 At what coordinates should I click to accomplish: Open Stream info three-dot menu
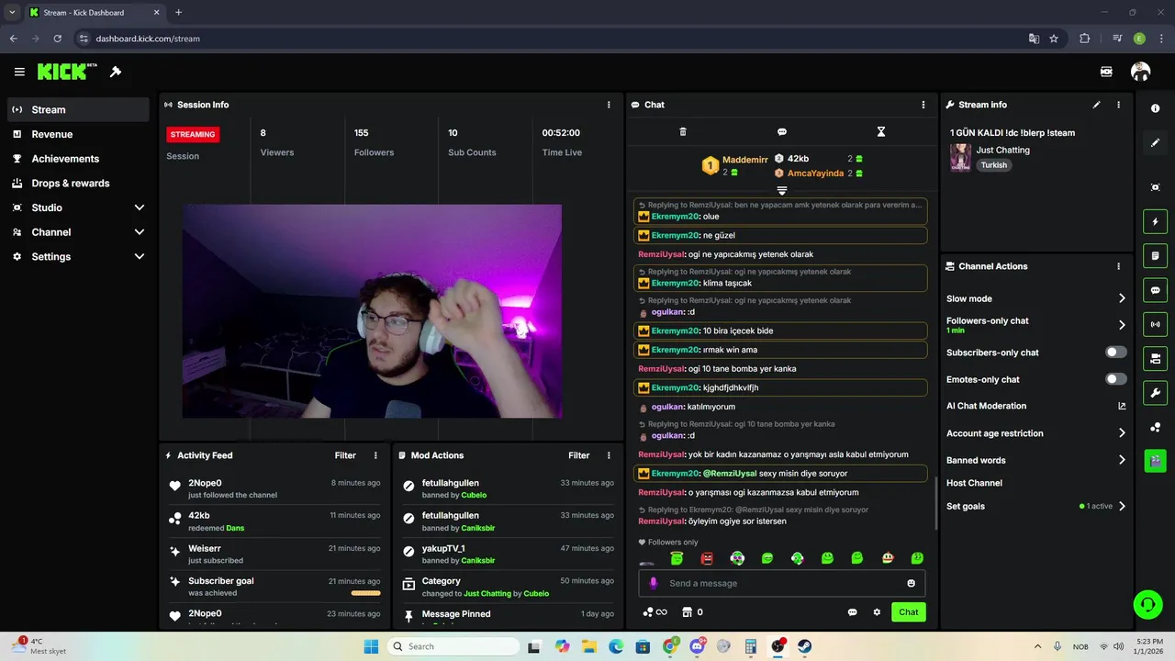pos(1118,105)
